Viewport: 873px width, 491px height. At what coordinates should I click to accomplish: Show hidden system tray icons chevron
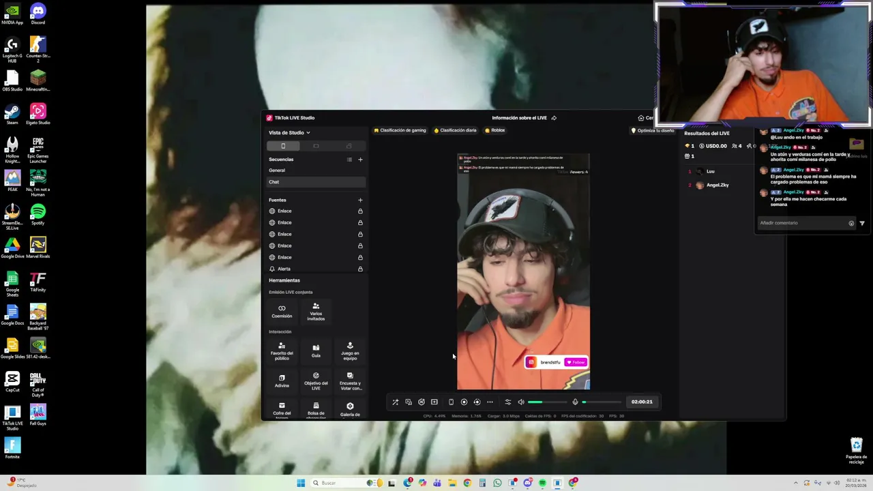pos(795,483)
